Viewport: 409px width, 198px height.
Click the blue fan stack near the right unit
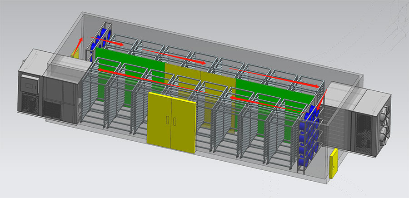point(309,137)
